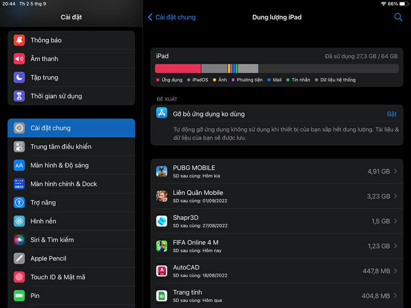411x308 pixels.
Task: Enable Gỡ bỏ ứng dụng ko dùng with Bật
Action: tap(391, 114)
